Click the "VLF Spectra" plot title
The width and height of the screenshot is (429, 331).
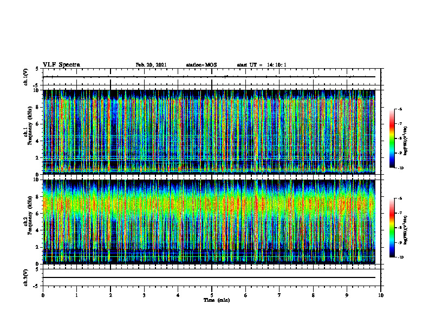(61, 65)
